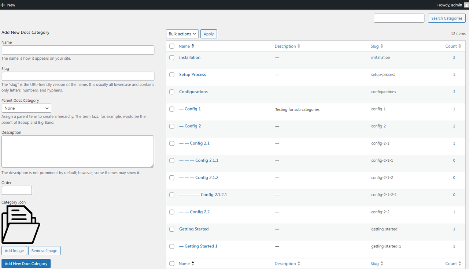Open the Parent Docs Category dropdown
The image size is (469, 269).
click(26, 108)
